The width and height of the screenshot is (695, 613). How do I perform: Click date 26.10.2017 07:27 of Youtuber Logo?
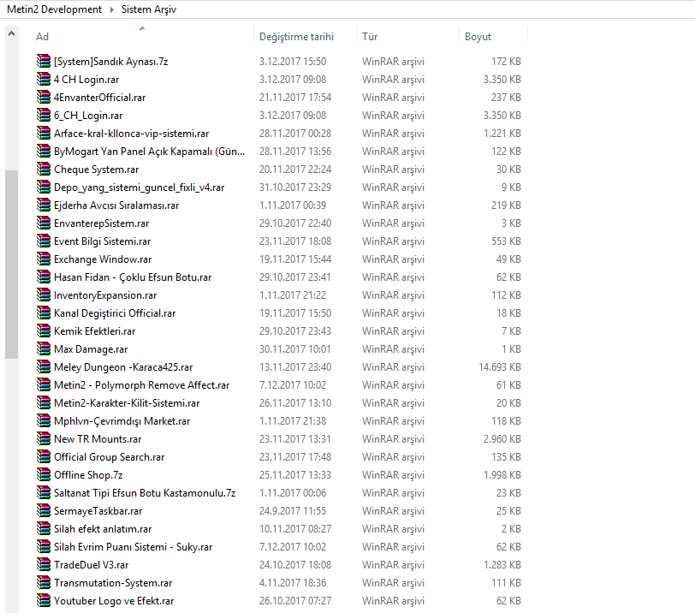[295, 601]
